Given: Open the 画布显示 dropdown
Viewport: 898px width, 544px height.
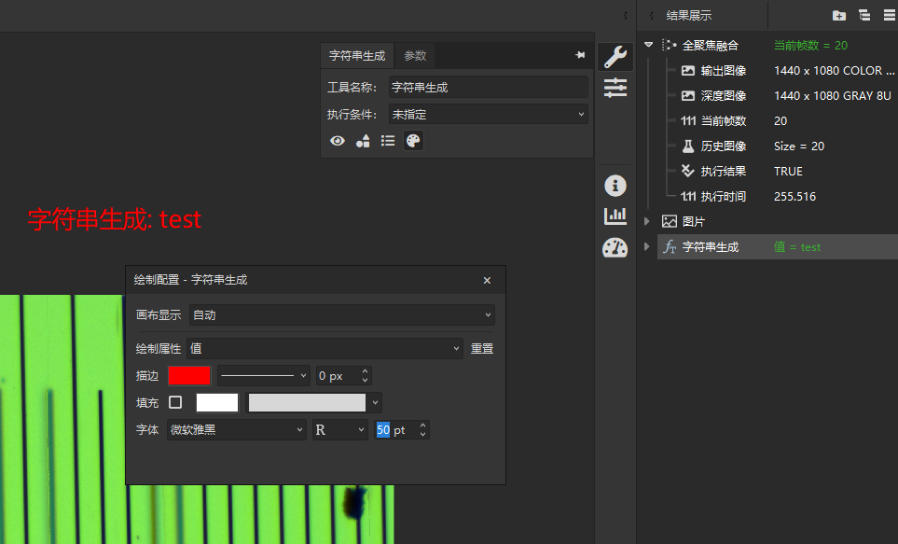Looking at the screenshot, I should coord(341,315).
